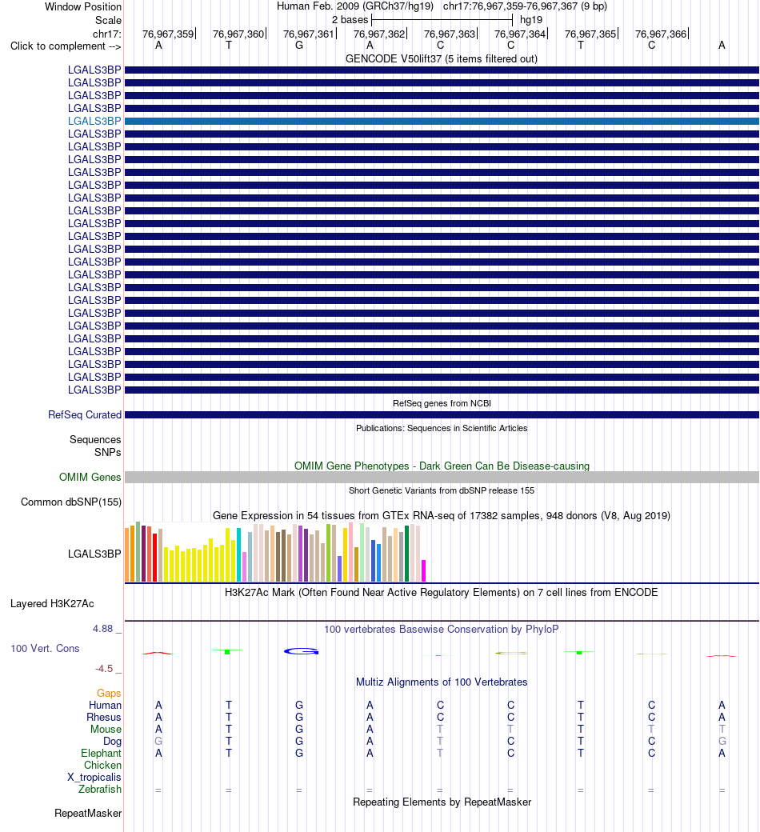Click the dark green bar in the GTEx chart
This screenshot has width=760, height=832.
pos(407,554)
